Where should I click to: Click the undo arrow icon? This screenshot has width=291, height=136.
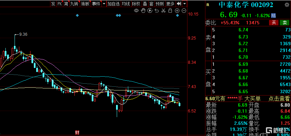point(157,10)
